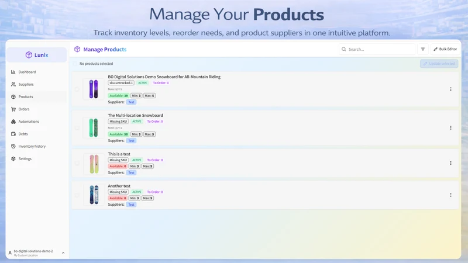The height and width of the screenshot is (263, 468).
Task: Click the Products cube icon in sidebar
Action: pyautogui.click(x=13, y=96)
